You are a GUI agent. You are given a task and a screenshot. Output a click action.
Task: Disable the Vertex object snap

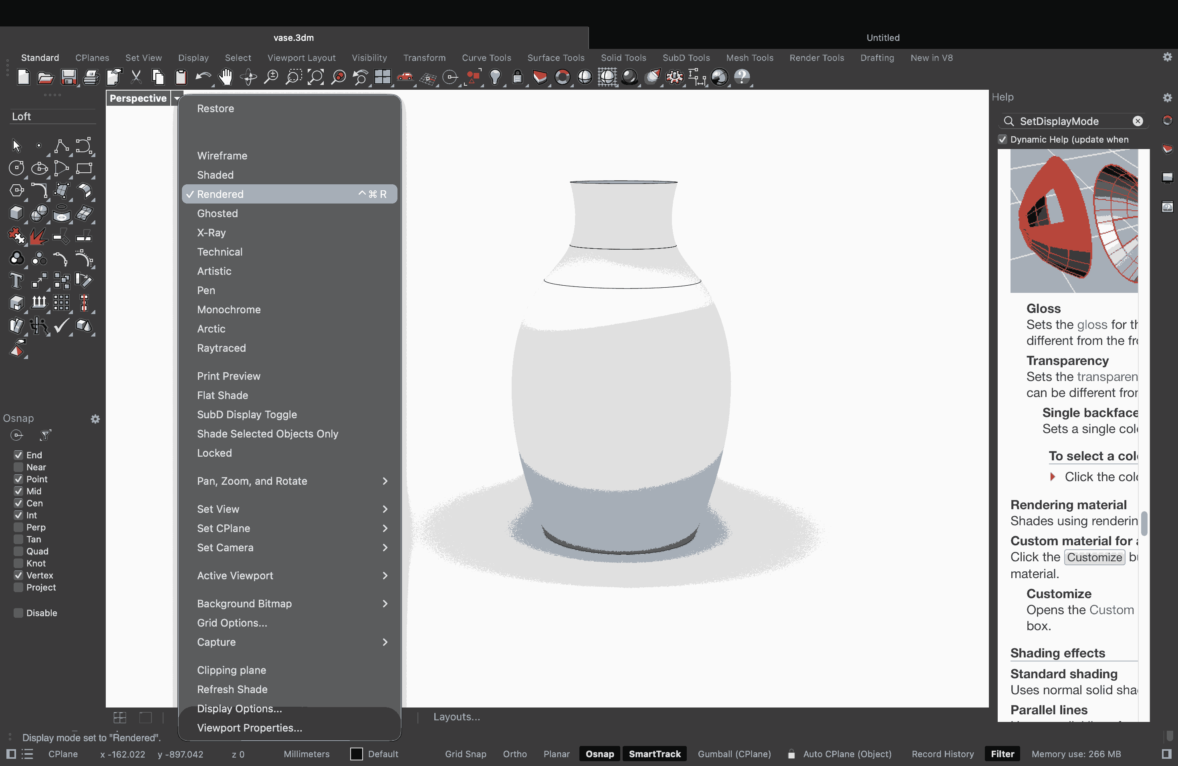pyautogui.click(x=18, y=575)
